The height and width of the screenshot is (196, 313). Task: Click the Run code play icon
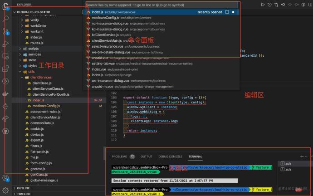[x=263, y=5]
